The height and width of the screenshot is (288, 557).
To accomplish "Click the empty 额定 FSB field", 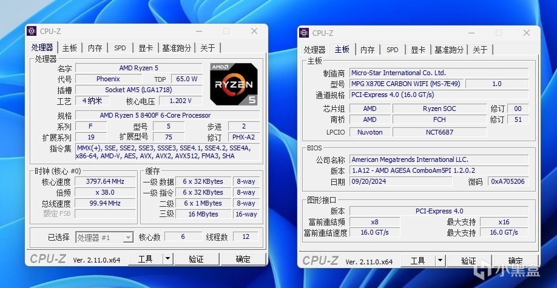I will click(x=105, y=214).
